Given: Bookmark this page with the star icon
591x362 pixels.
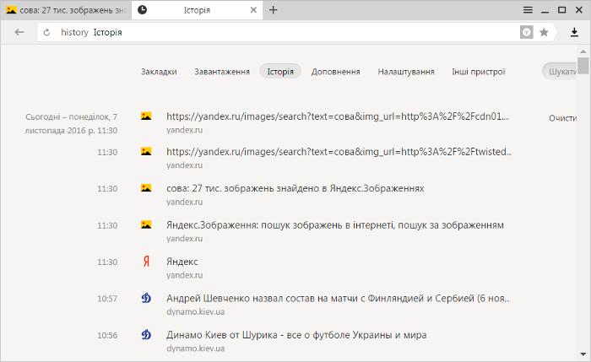Looking at the screenshot, I should pos(544,32).
